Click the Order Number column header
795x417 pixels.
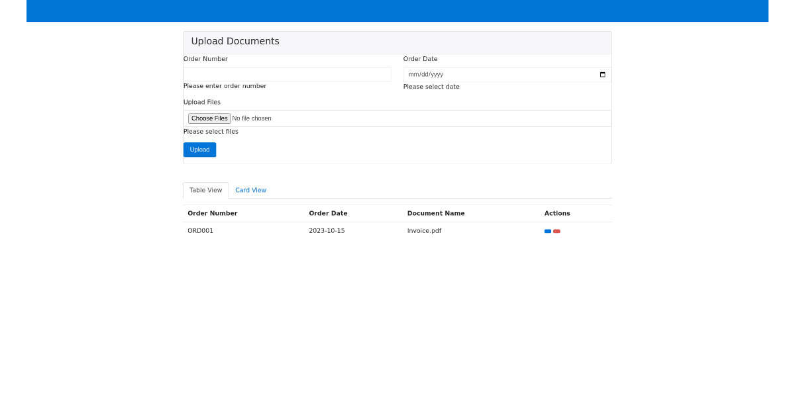[213, 213]
